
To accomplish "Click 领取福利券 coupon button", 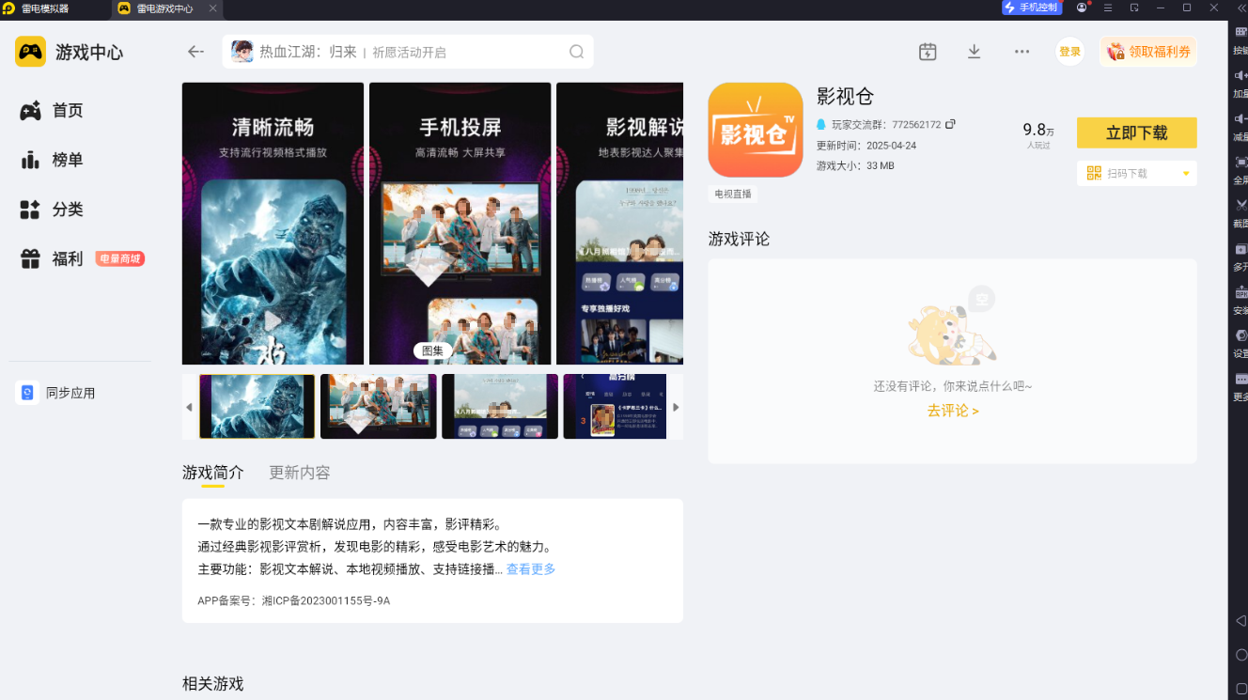I will click(1148, 52).
